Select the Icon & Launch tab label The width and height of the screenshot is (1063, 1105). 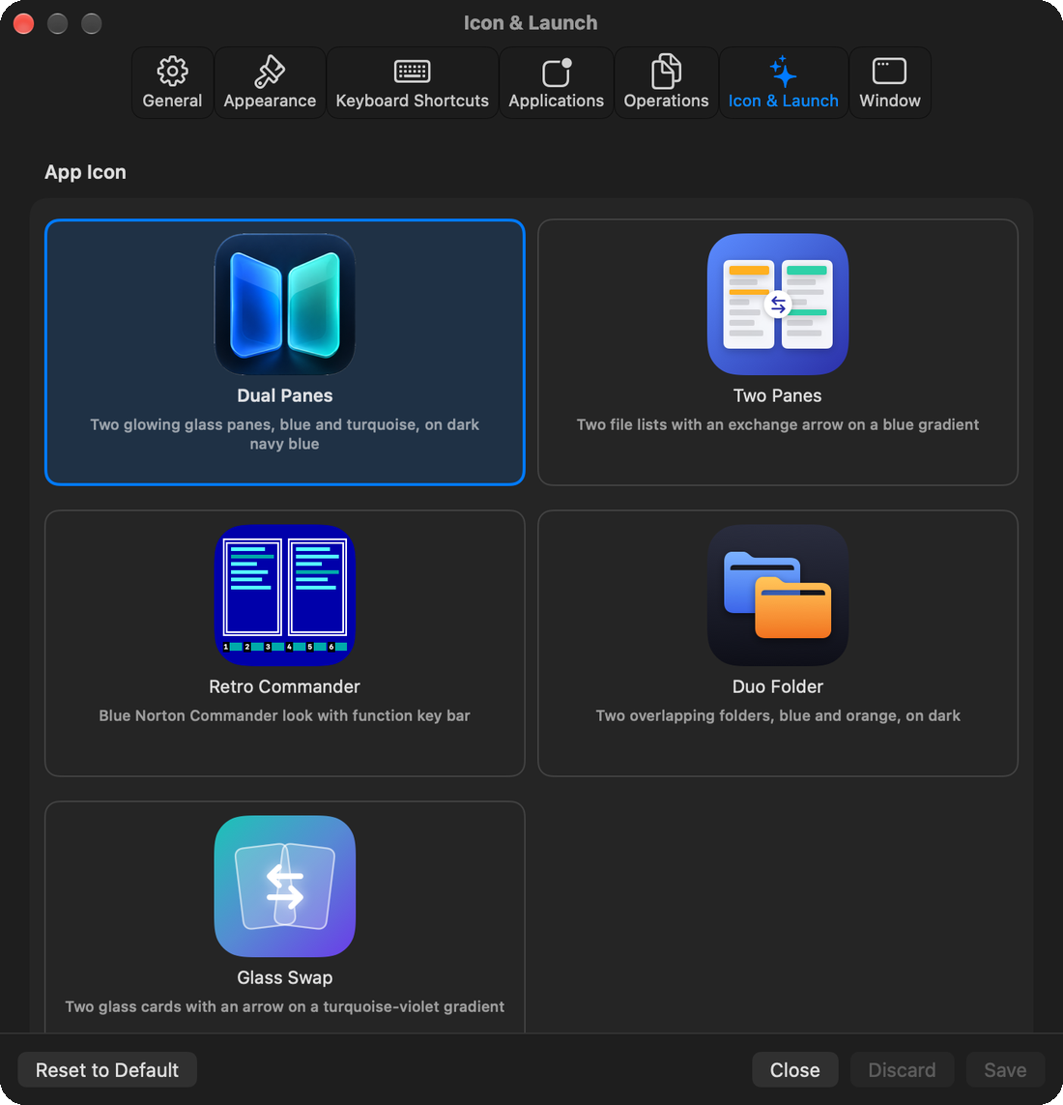tap(784, 101)
